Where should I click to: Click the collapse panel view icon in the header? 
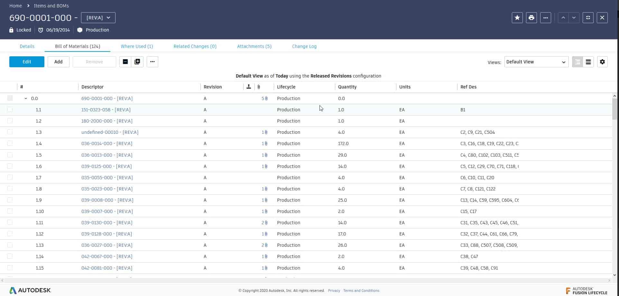(588, 18)
